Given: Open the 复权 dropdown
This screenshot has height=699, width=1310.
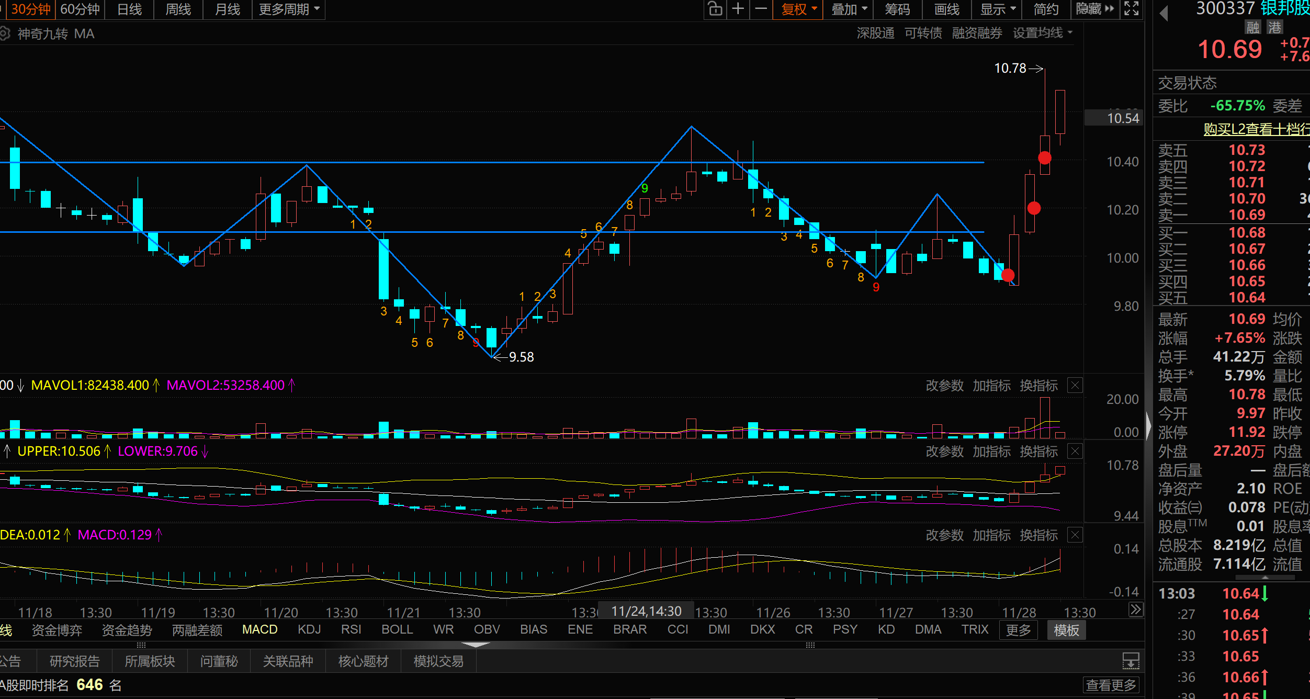Looking at the screenshot, I should (798, 9).
